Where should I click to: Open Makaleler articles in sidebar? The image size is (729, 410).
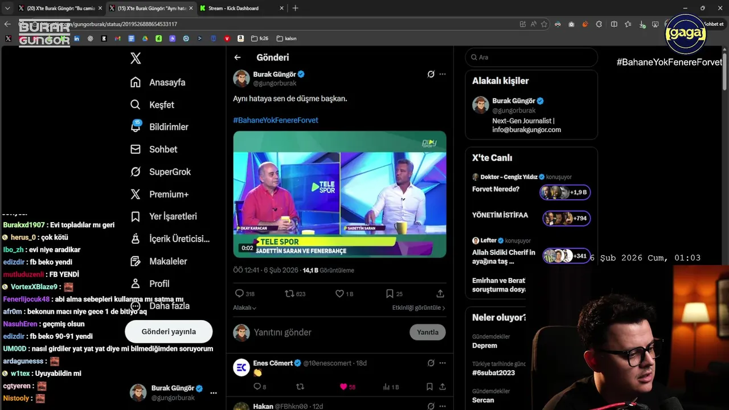point(159,261)
